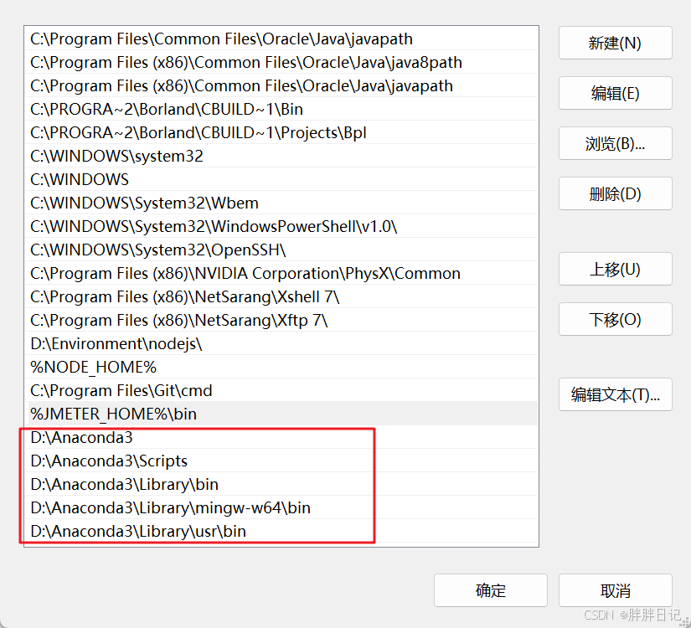691x628 pixels.
Task: Select the plain C:\WINDOWS entry
Action: pos(281,179)
